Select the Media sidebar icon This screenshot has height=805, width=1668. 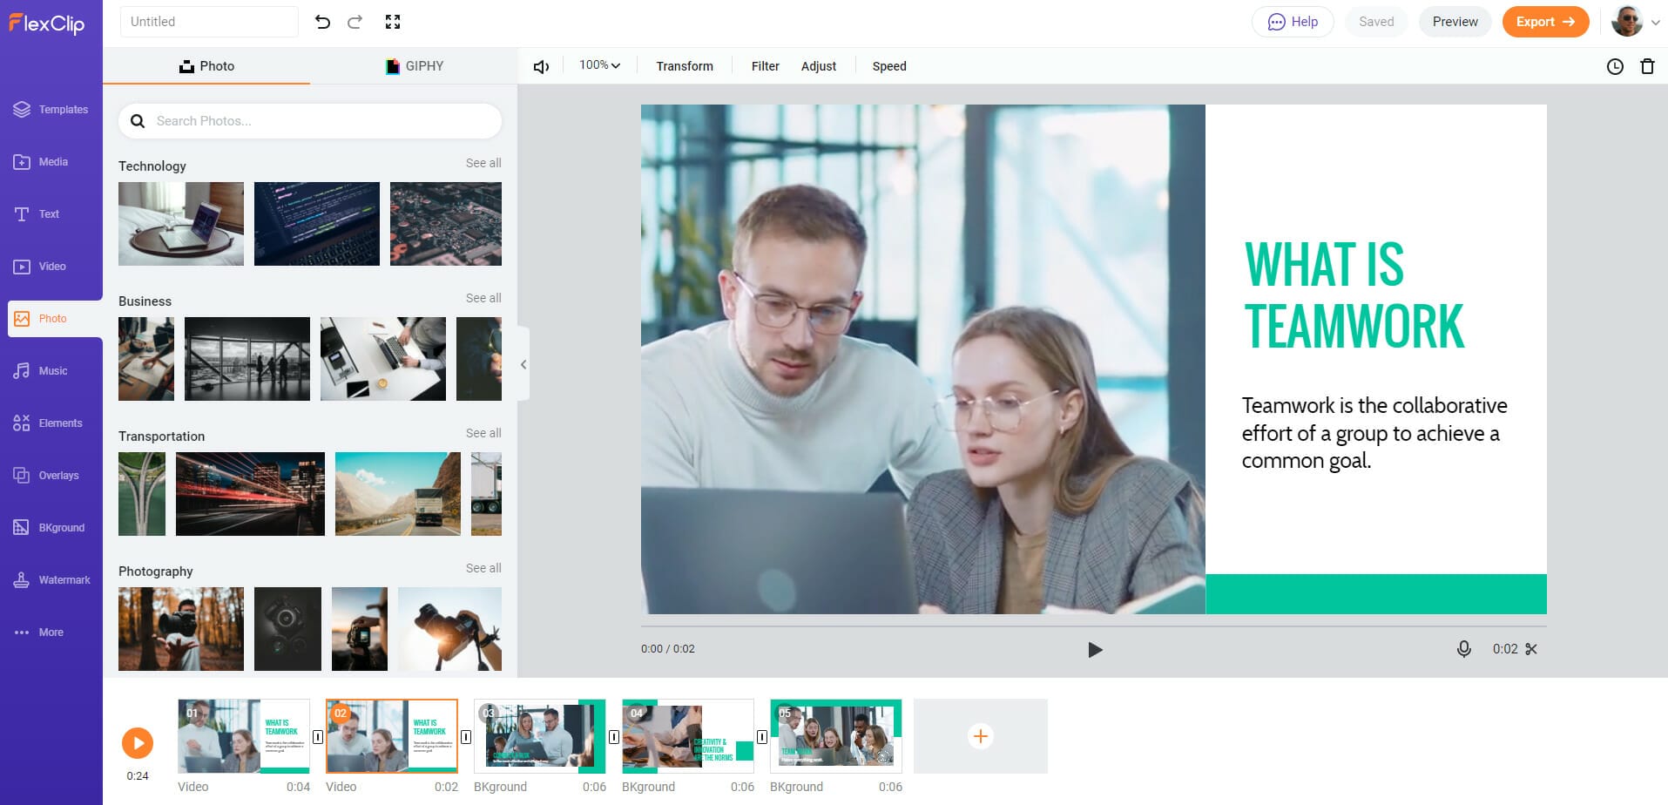click(x=51, y=161)
